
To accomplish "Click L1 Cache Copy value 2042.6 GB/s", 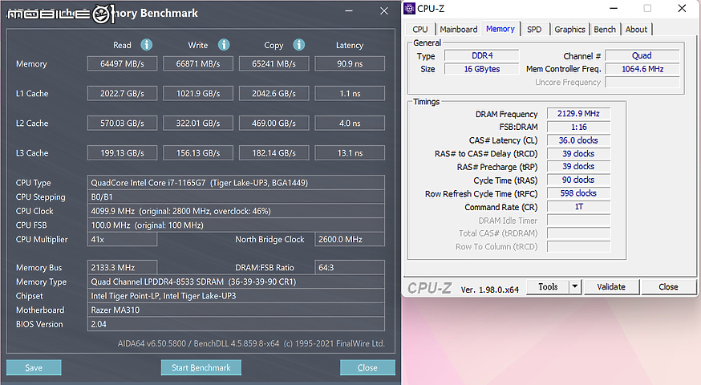I will 274,94.
